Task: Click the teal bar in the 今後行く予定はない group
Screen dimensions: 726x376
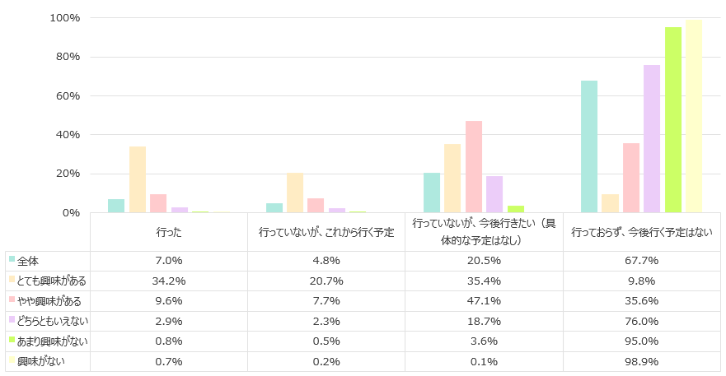Action: (x=589, y=146)
